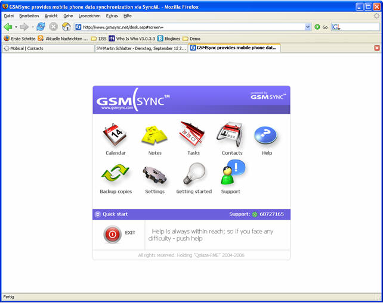Reload the page with refresh icon
Screen dimensions: 383x303
(x=41, y=27)
